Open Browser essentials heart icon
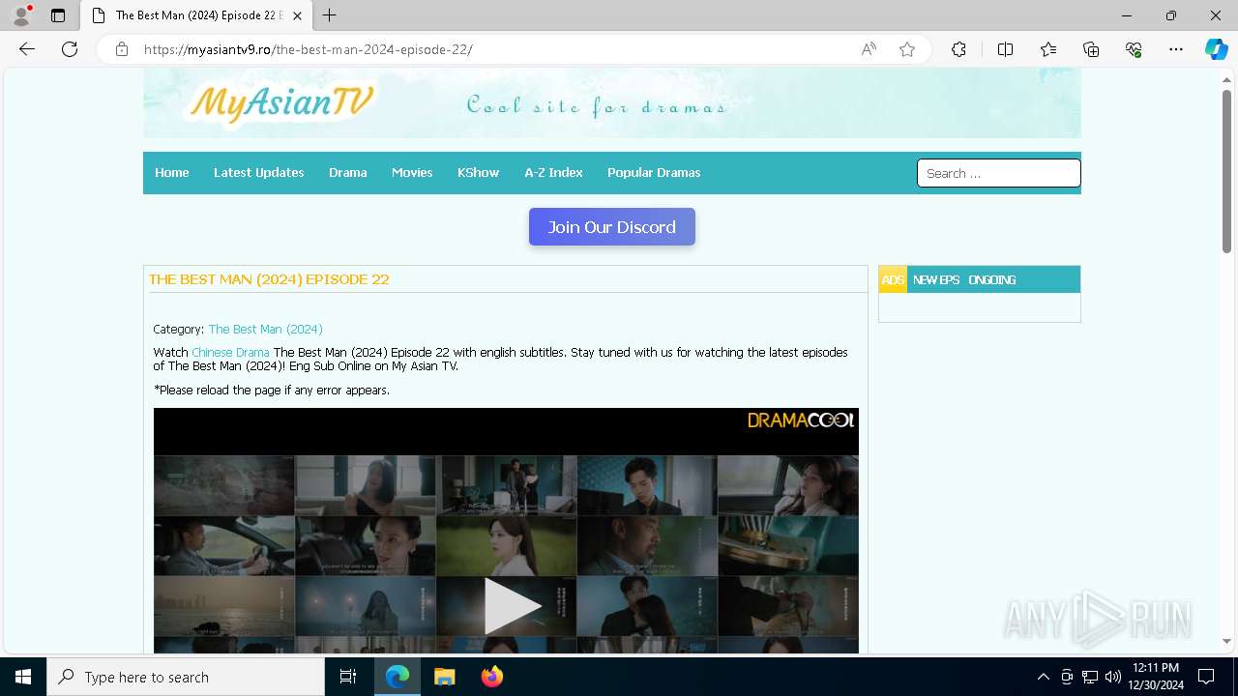1238x696 pixels. 1134,49
